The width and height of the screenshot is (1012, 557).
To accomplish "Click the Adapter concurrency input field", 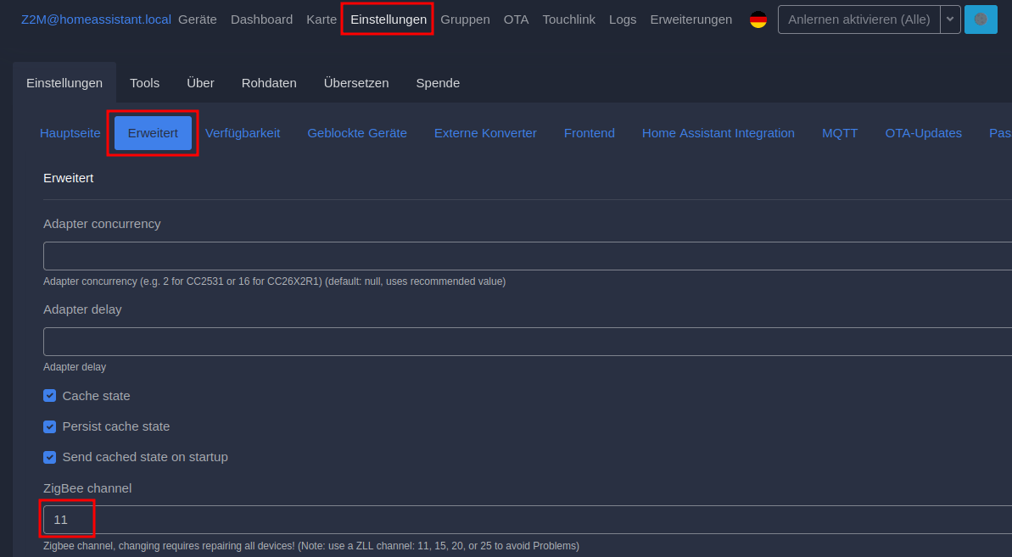I will pyautogui.click(x=526, y=256).
